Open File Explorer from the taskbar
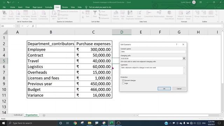 coord(90,123)
